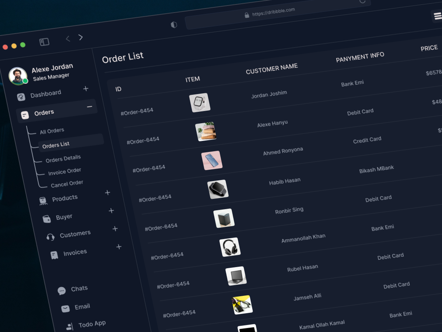
Task: Click customer name Habib Hasan
Action: pos(285,181)
